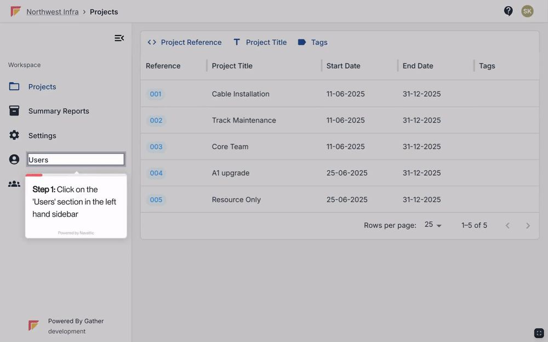Click end date of Track Maintenance row
548x342 pixels.
[x=421, y=120]
